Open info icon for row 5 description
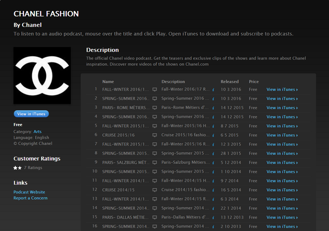 [213, 126]
